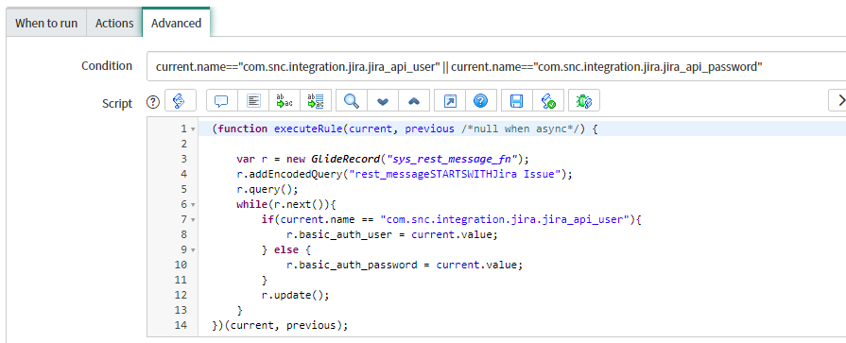Open search with the magnifier icon
Viewport: 846px width, 343px height.
tap(352, 101)
